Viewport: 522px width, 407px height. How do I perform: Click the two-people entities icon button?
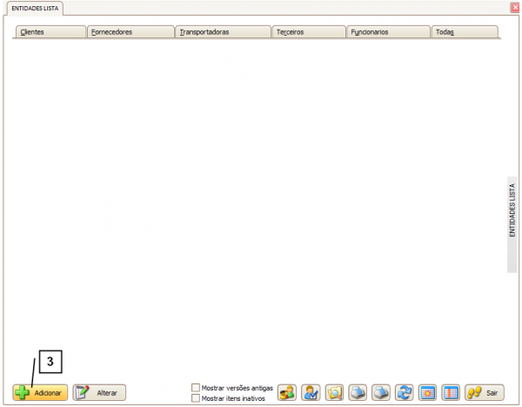coord(287,393)
